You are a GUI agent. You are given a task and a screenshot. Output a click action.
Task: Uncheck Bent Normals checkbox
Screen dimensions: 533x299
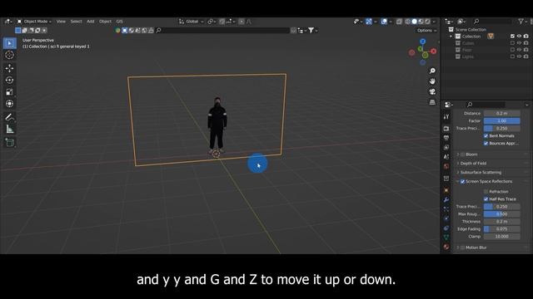coord(486,136)
